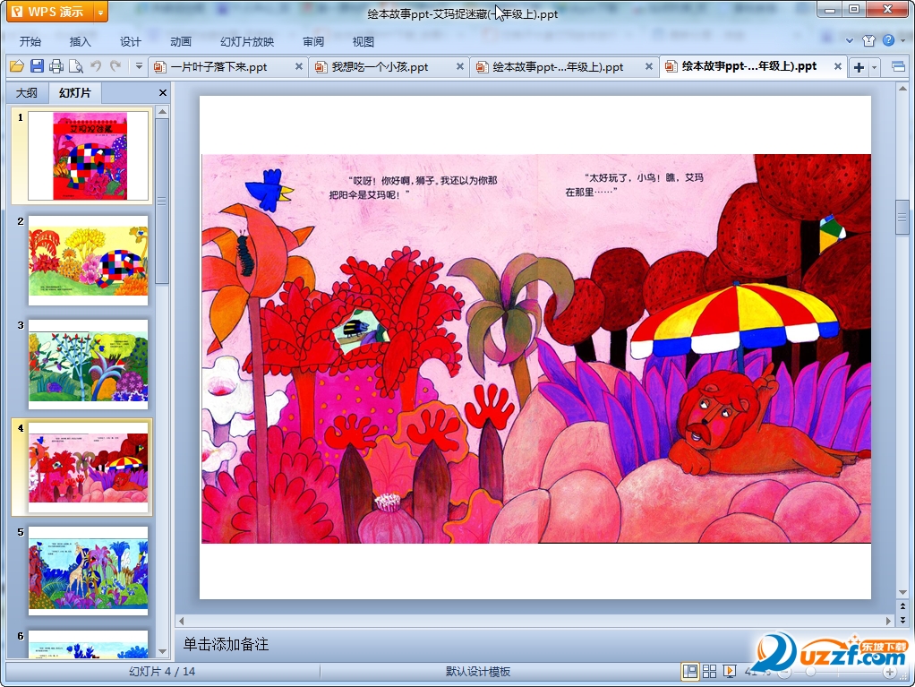Select slide 4 thumbnail
The width and height of the screenshot is (915, 687).
[x=88, y=468]
